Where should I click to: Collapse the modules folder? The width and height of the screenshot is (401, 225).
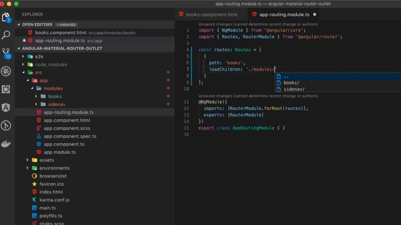(x=32, y=88)
